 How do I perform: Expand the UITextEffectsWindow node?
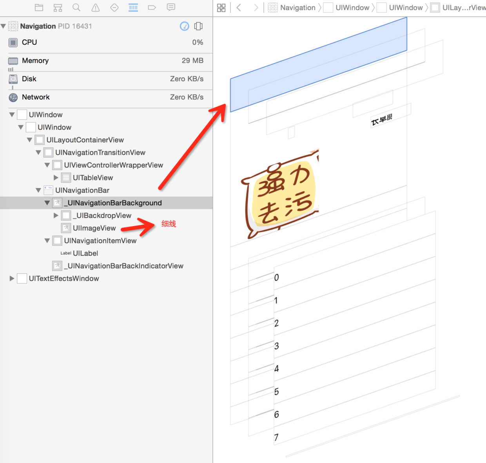click(x=12, y=278)
